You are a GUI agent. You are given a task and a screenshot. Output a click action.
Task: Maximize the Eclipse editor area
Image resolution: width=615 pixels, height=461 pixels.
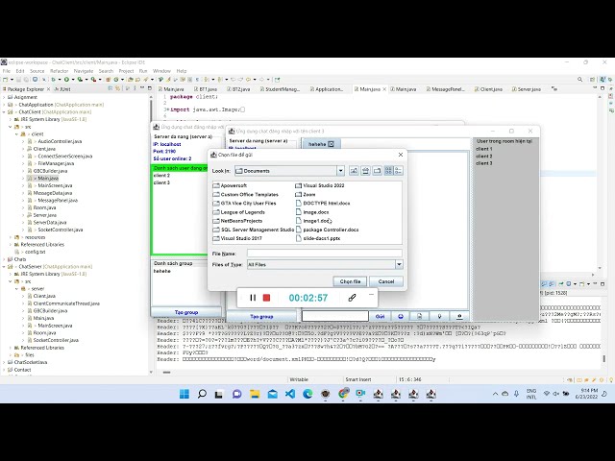coord(603,88)
